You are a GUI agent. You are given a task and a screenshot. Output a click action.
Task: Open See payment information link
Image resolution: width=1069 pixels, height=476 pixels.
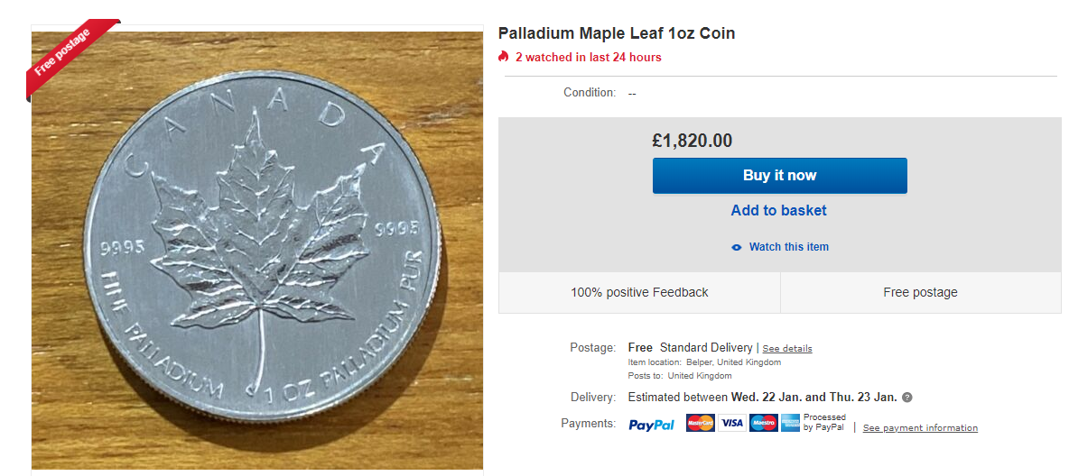point(920,428)
